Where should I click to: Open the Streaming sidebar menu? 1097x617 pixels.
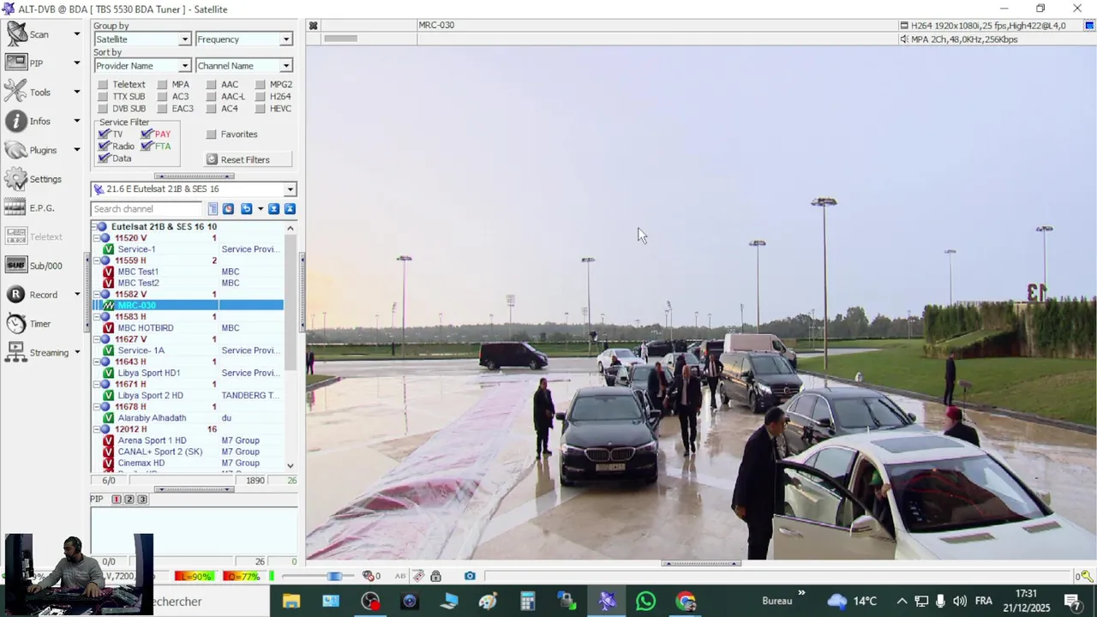pyautogui.click(x=42, y=352)
